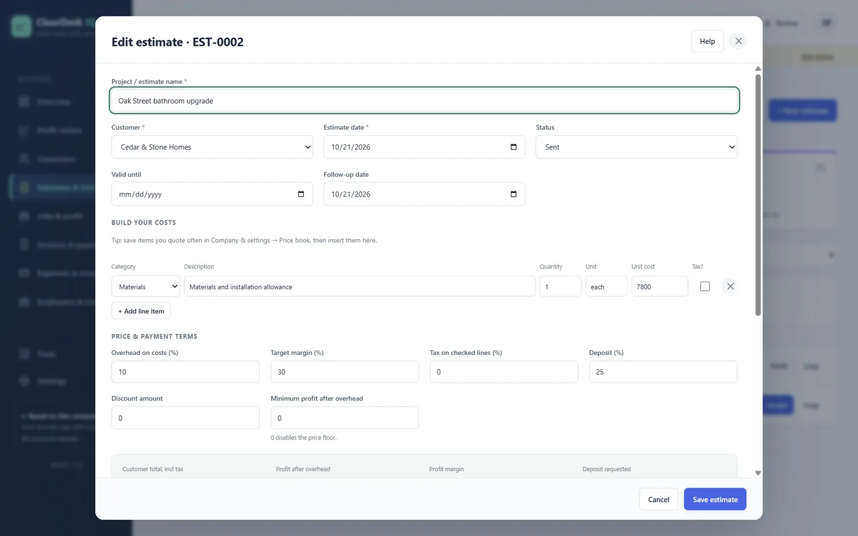Edit the Tax on checked lines field
This screenshot has height=536, width=858.
pos(503,372)
